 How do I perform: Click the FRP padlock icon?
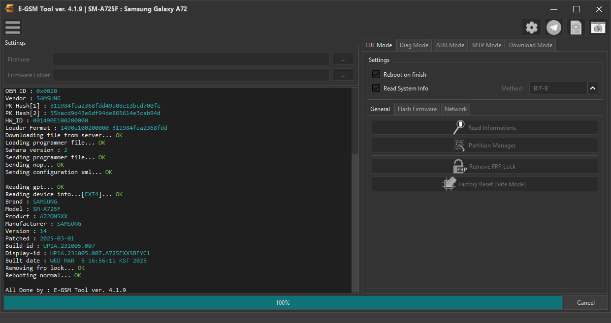pyautogui.click(x=459, y=166)
